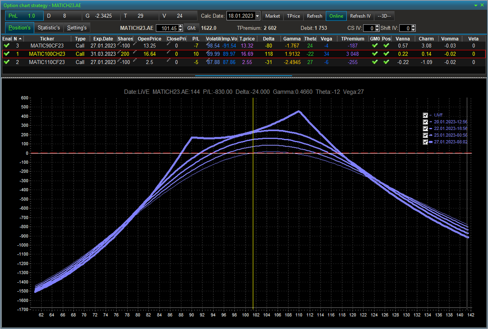Screen dimensions: 488x329
Task: Click the pencil icon beside Volatility 87.88
Action: click(208, 60)
